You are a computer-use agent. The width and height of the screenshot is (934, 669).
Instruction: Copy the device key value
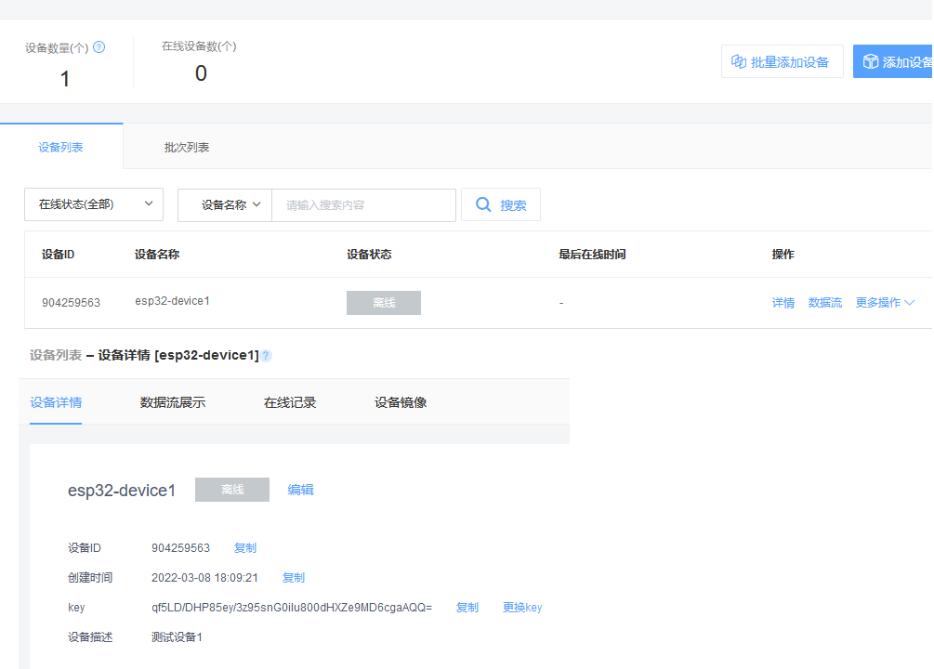pyautogui.click(x=467, y=607)
